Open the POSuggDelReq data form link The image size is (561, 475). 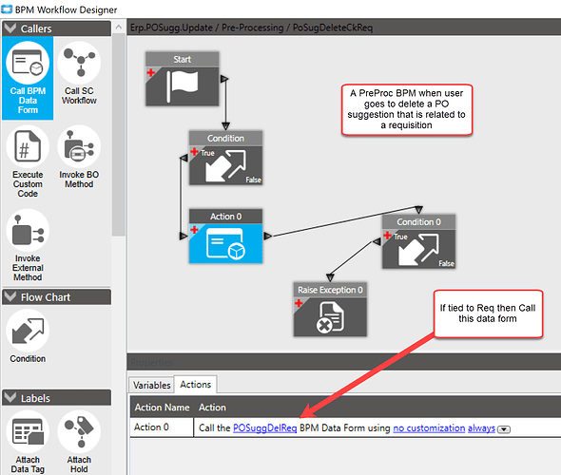tap(264, 427)
